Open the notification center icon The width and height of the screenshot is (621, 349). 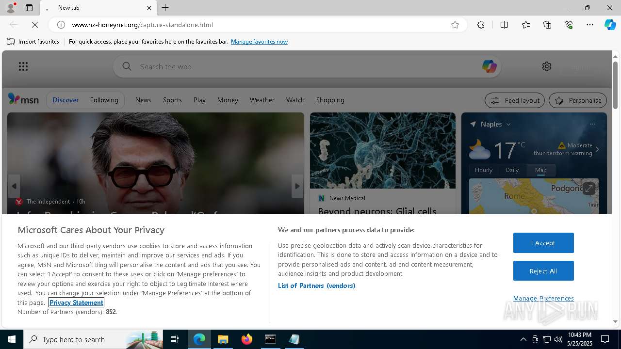pyautogui.click(x=605, y=339)
